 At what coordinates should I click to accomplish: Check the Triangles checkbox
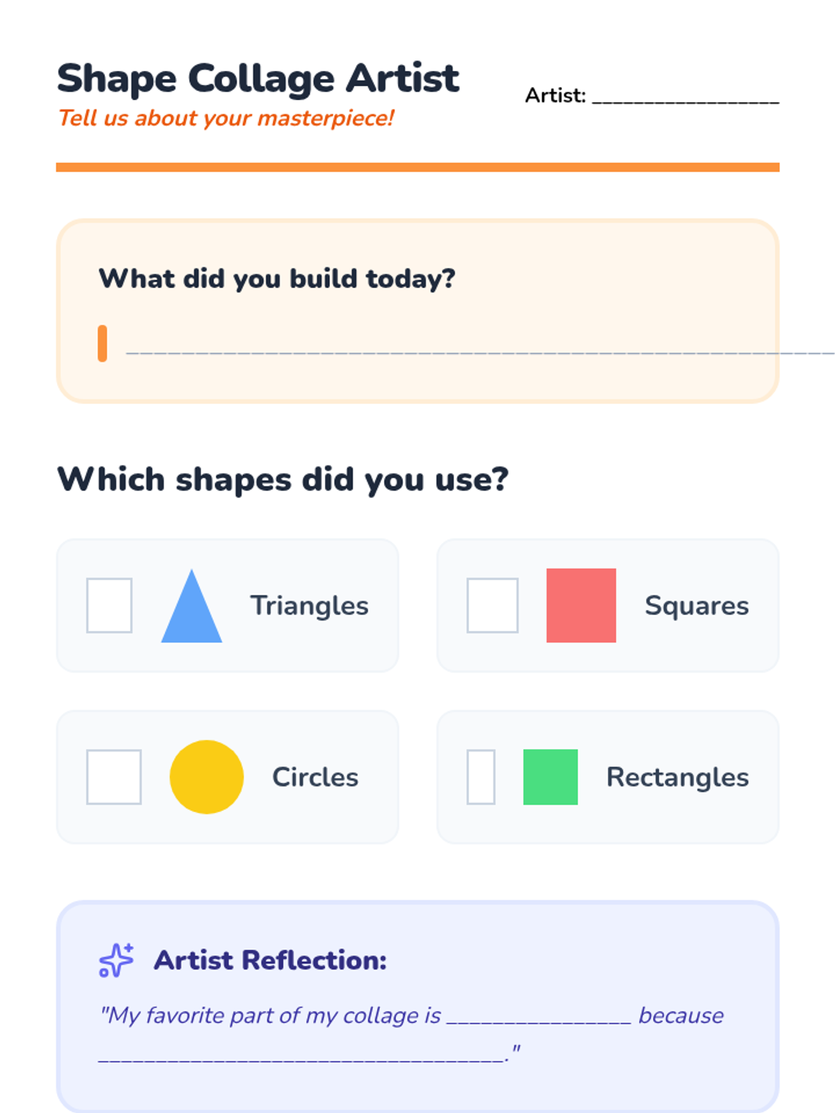[109, 605]
